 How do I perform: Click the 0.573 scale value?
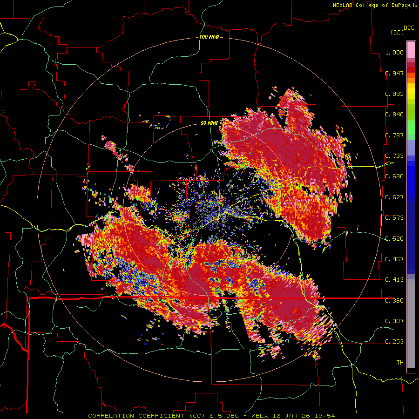point(394,218)
